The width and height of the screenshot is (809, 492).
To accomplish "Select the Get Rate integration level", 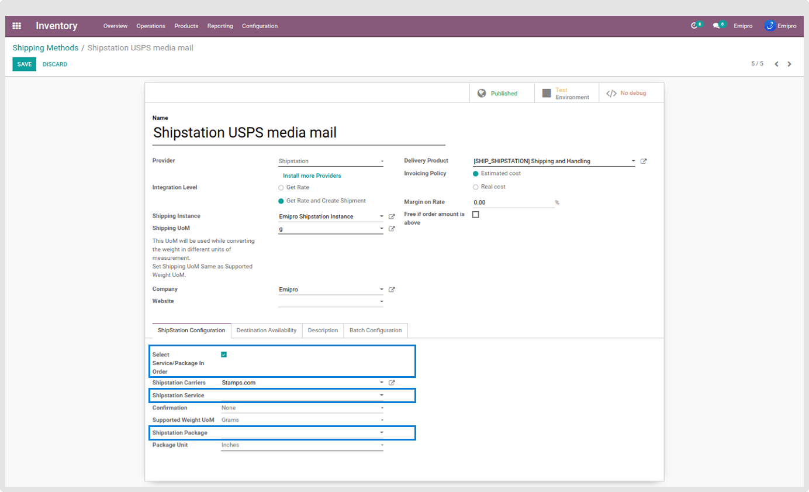I will [281, 188].
